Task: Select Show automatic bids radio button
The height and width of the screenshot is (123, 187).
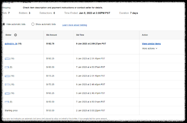Action: click(33, 24)
